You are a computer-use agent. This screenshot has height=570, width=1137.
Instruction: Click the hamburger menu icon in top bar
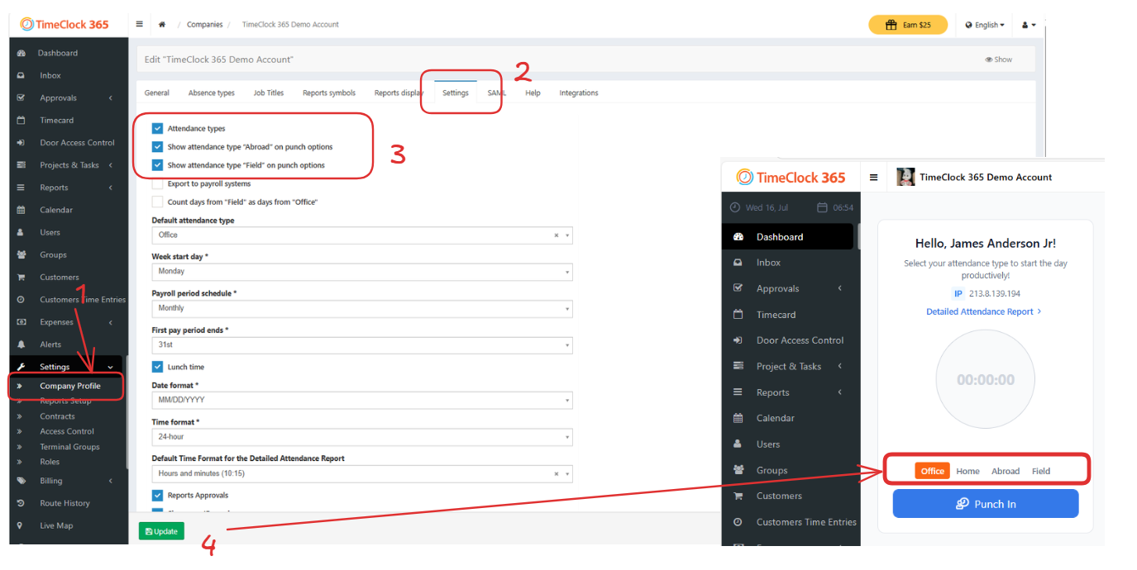[x=139, y=24]
